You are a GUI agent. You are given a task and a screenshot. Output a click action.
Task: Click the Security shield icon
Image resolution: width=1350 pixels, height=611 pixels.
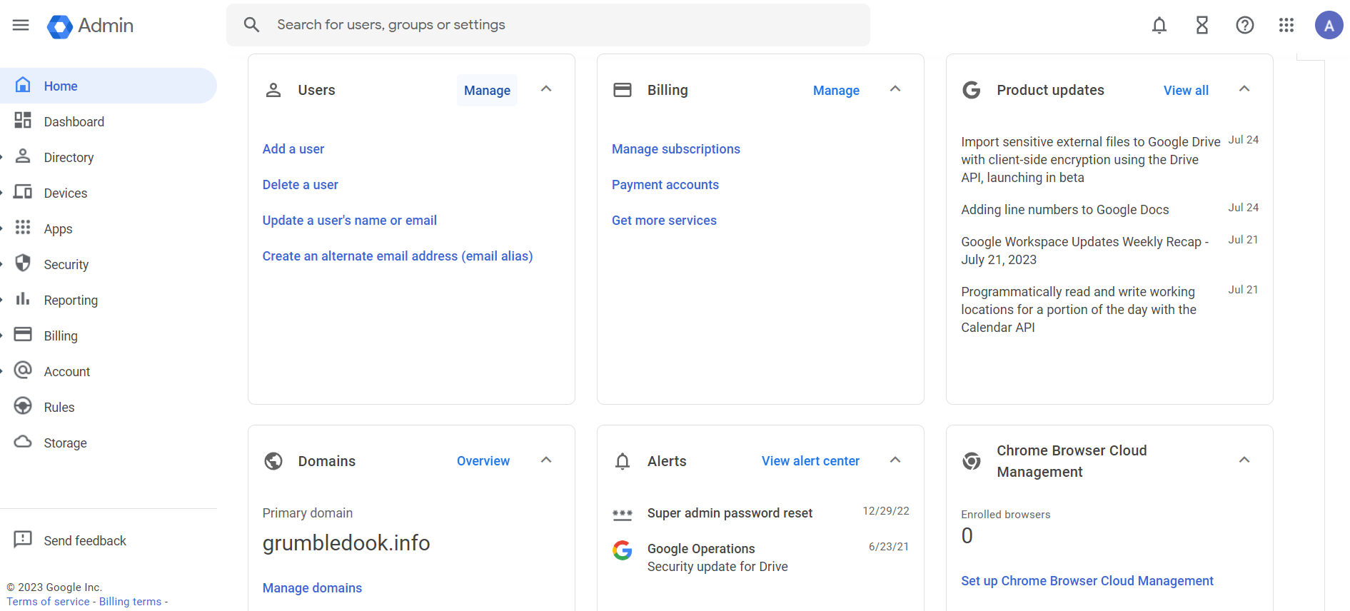point(23,263)
